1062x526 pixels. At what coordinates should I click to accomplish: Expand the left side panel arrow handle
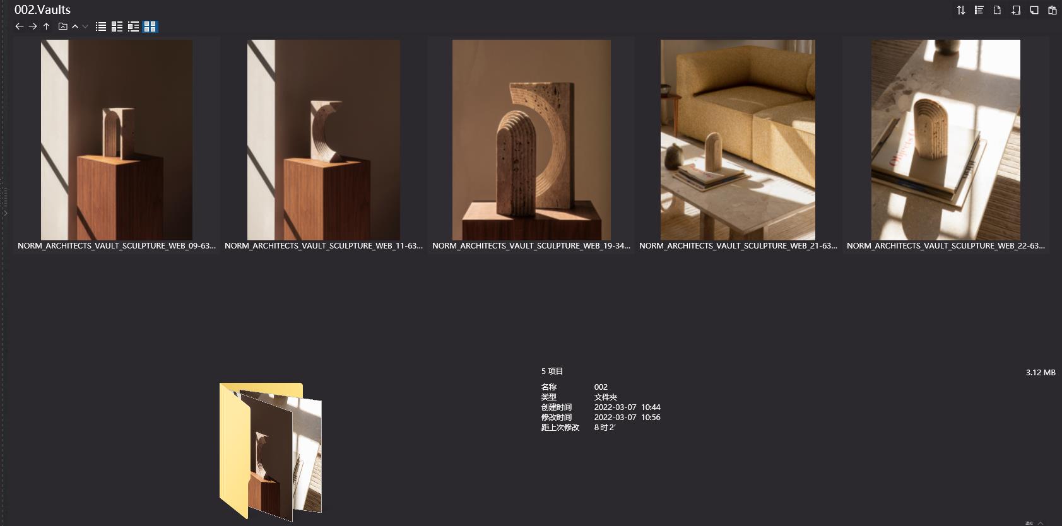5,213
